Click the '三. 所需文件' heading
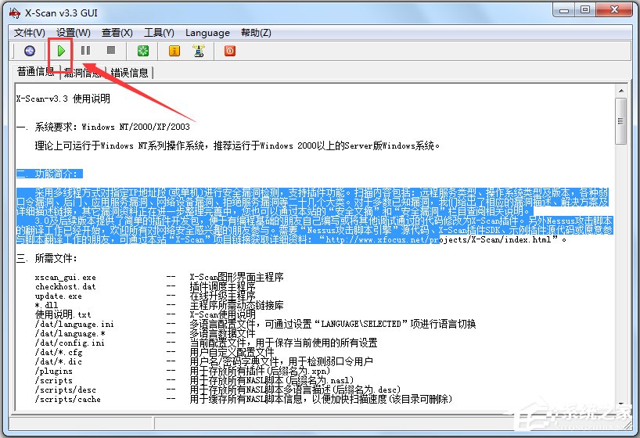Screen dimensions: 640x438 [46, 258]
